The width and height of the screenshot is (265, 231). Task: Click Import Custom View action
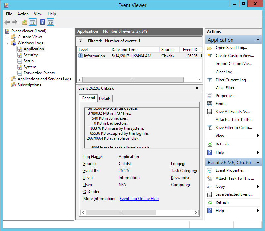pos(234,64)
